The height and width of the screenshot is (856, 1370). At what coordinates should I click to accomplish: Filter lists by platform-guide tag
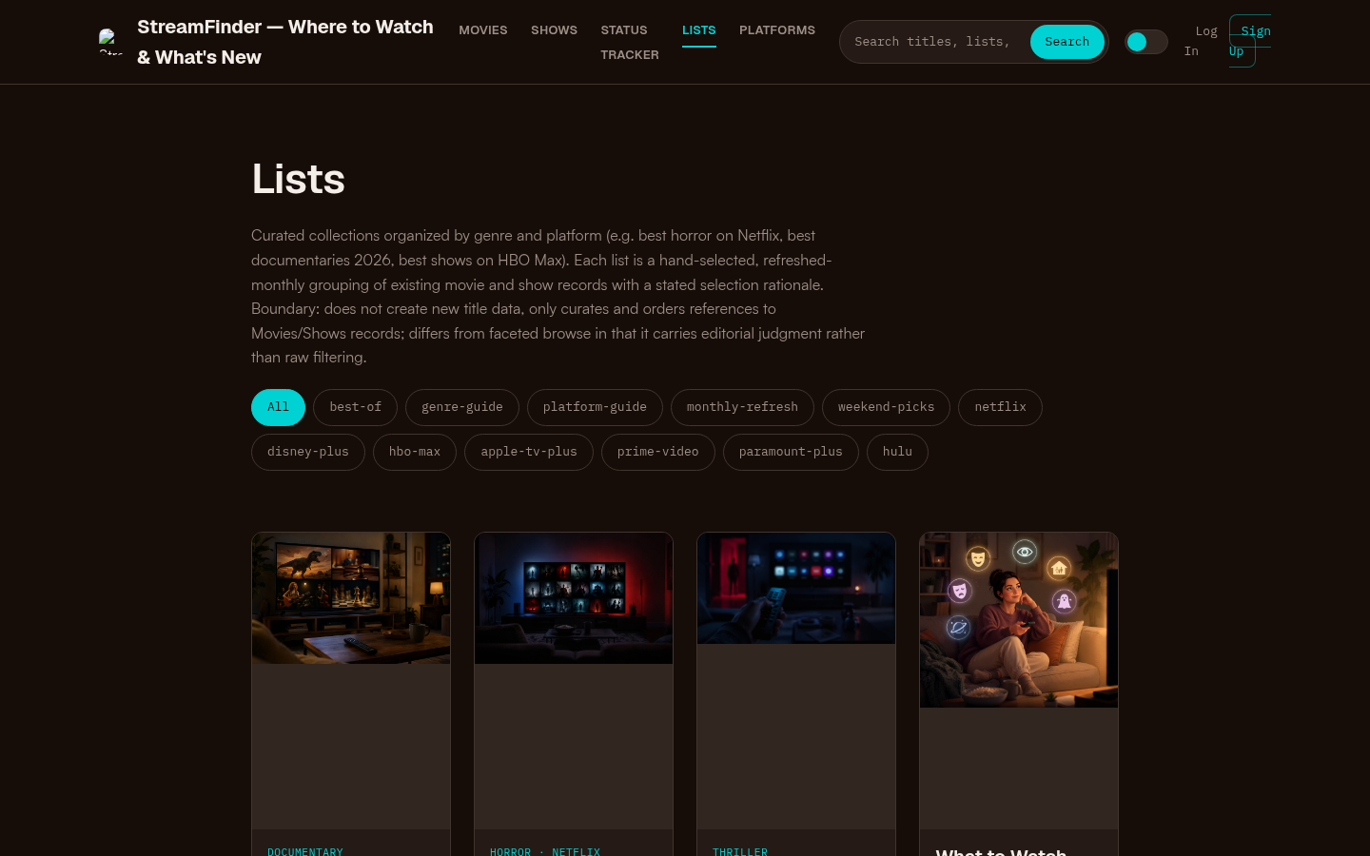pos(595,407)
